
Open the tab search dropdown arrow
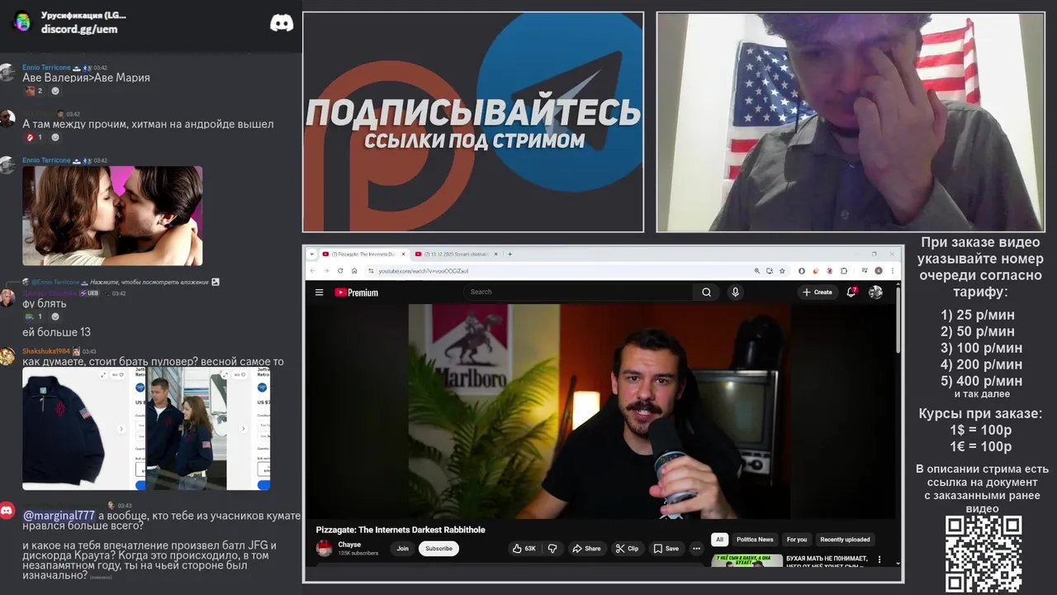pos(312,254)
